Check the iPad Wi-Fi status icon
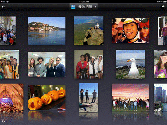This screenshot has height=125, width=167. (7, 2)
